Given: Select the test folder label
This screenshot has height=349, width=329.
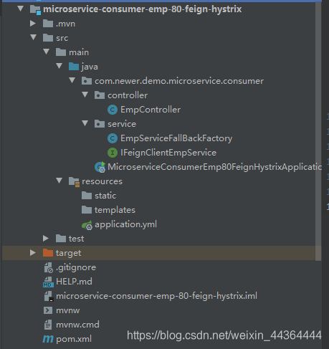Looking at the screenshot, I should coord(77,239).
